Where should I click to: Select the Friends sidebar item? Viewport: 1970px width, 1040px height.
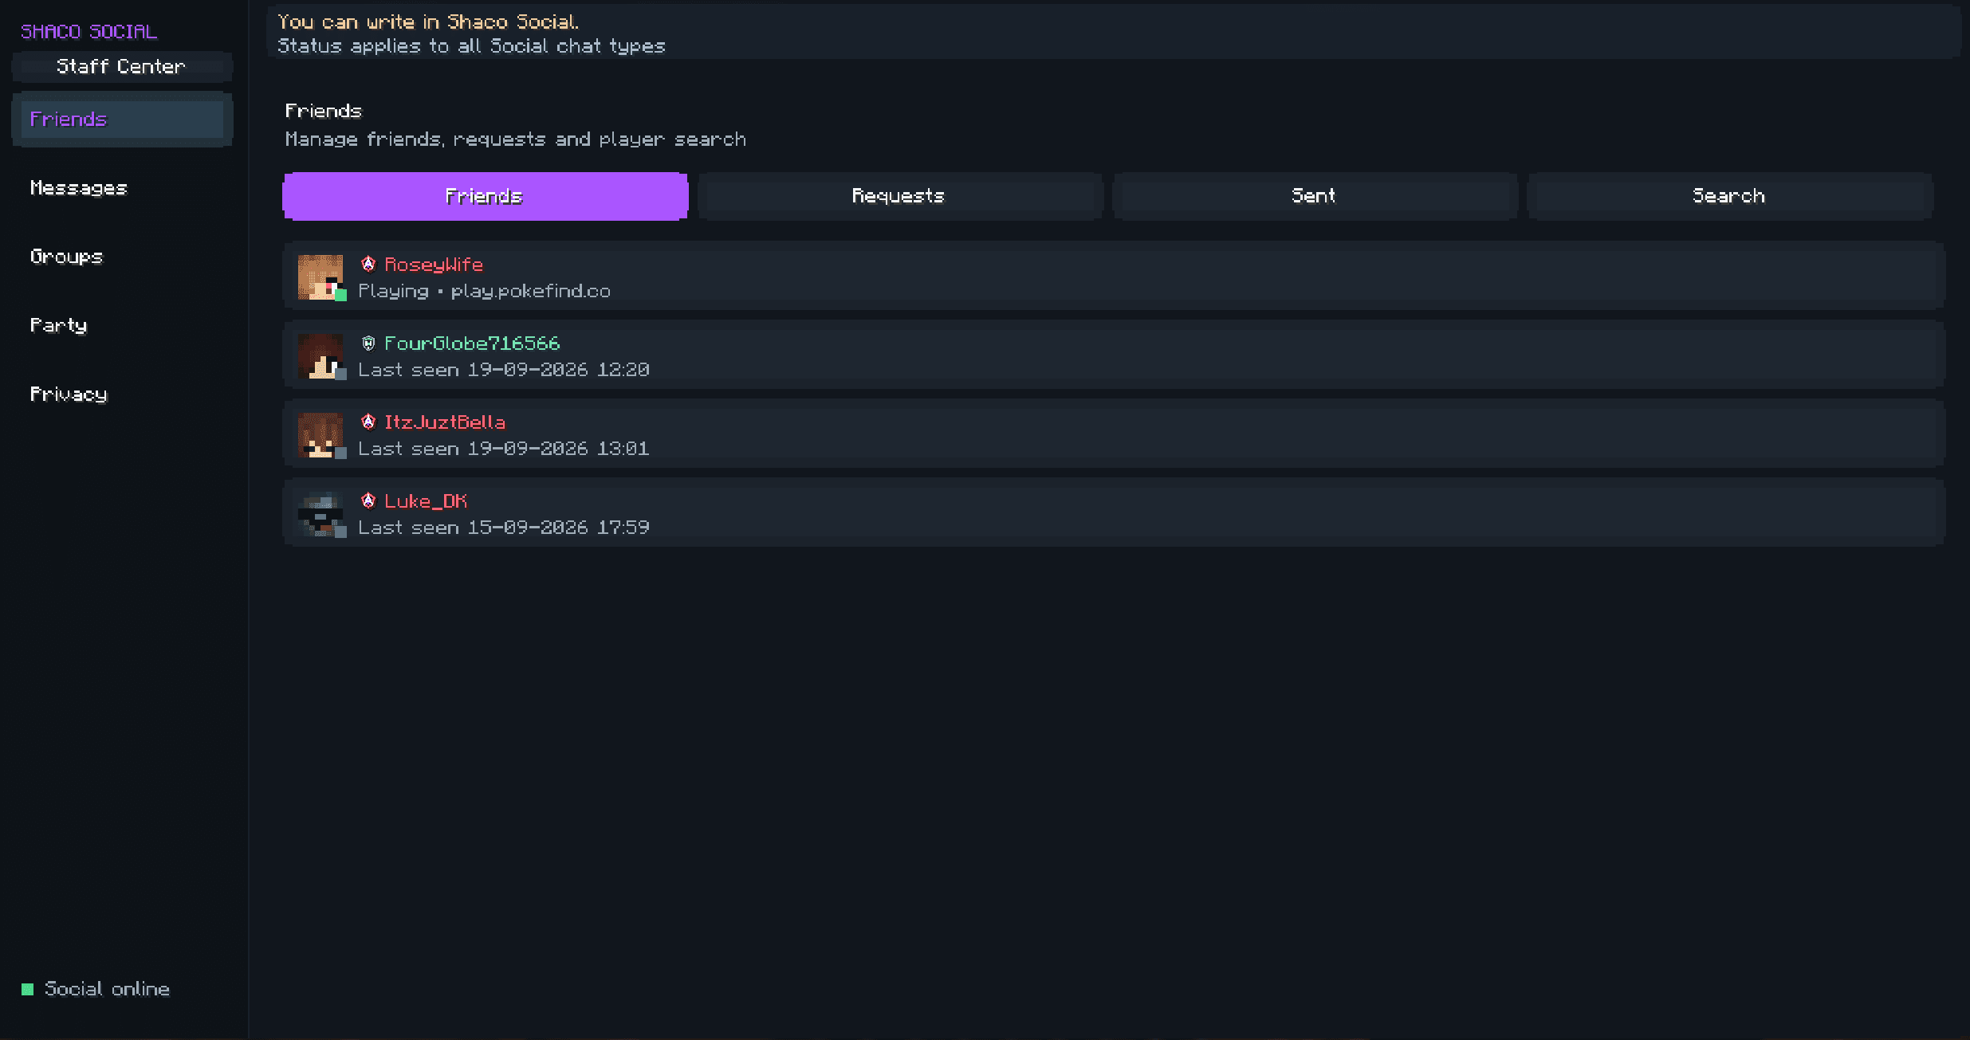point(122,120)
